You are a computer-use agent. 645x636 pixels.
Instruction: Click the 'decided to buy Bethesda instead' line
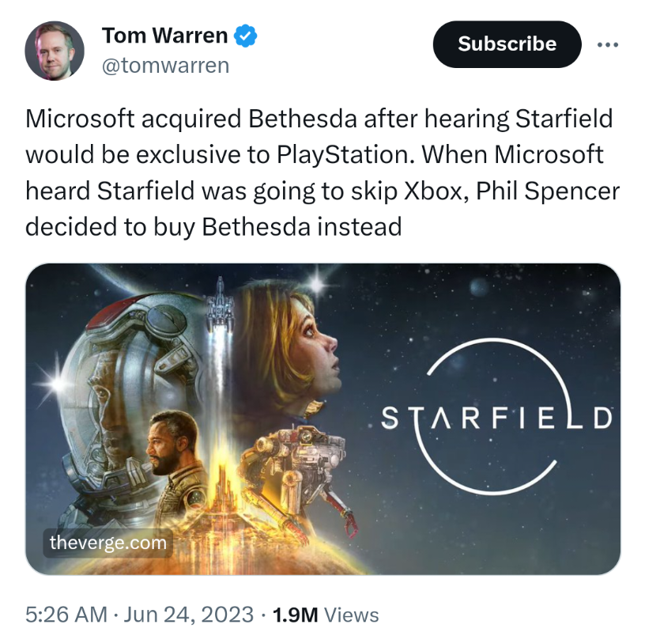pos(213,227)
